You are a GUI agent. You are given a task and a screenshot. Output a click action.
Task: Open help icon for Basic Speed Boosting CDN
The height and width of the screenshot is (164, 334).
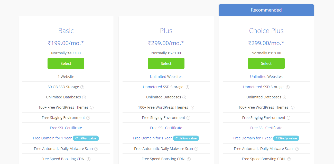coord(89,159)
